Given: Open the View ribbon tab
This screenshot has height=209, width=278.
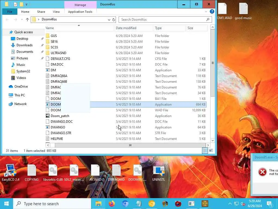Looking at the screenshot, I should click(56, 12).
